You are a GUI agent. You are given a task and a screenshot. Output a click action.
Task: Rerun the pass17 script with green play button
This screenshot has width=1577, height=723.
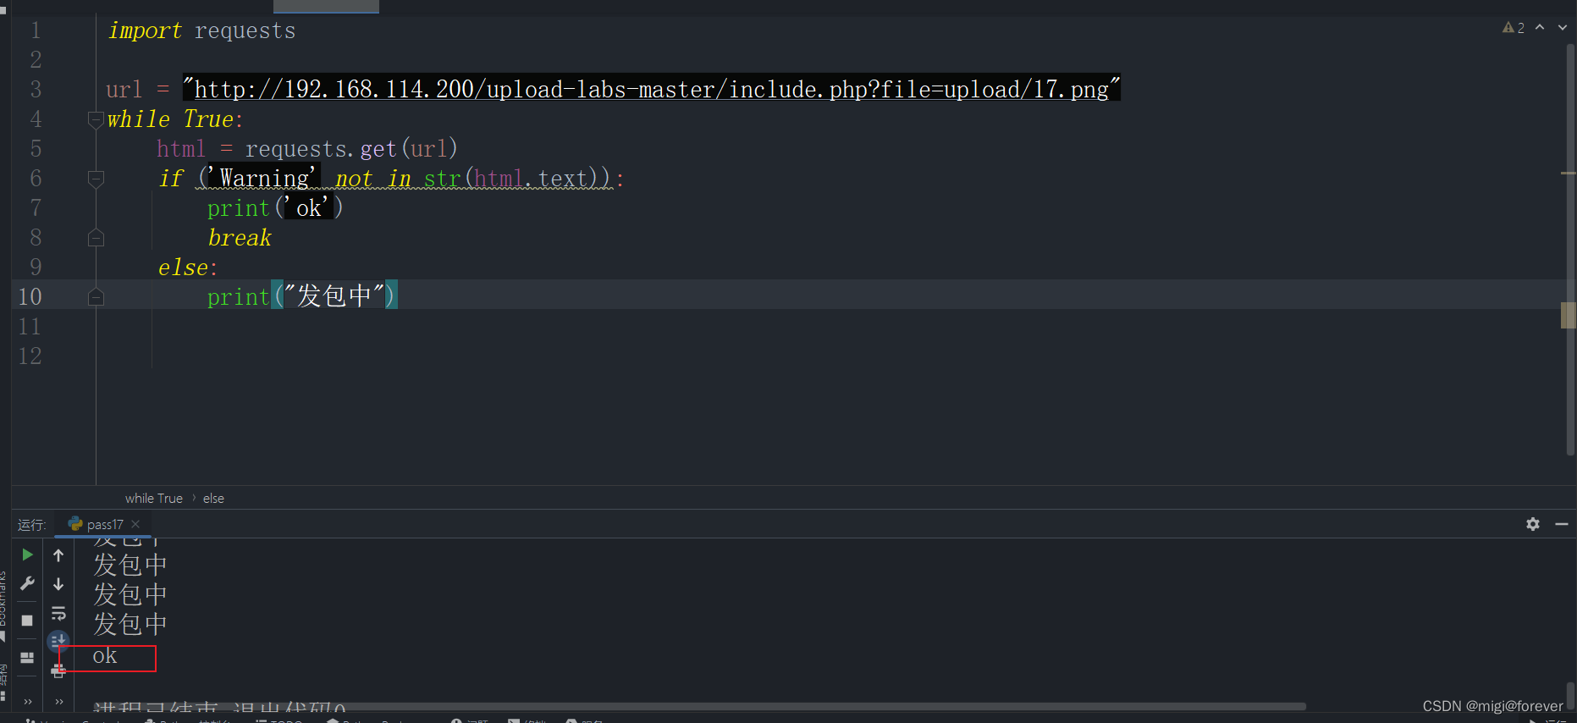coord(27,555)
